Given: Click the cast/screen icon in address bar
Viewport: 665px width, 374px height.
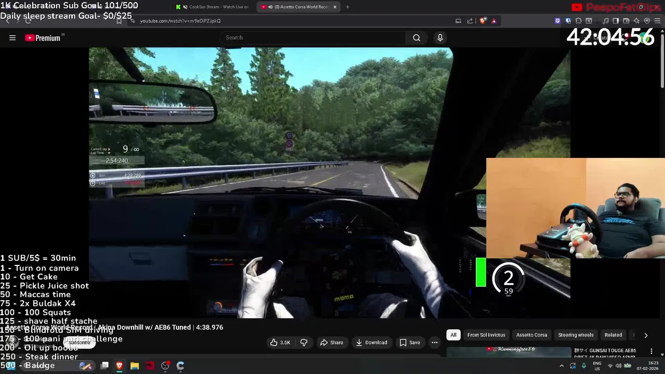Looking at the screenshot, I should (458, 21).
